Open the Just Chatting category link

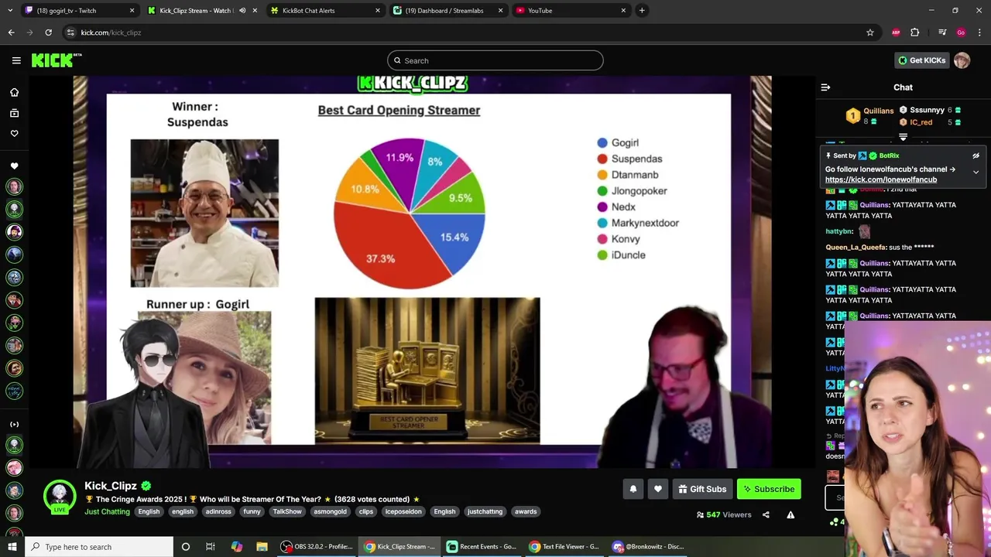107,511
